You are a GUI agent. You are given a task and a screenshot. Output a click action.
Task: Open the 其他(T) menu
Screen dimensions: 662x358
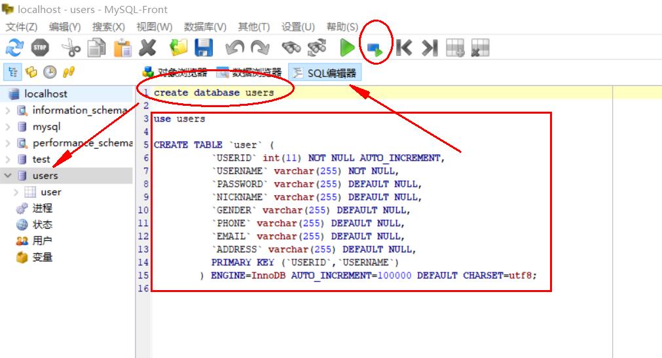[254, 27]
